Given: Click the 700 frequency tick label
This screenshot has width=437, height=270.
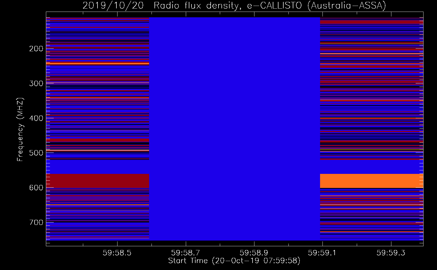Looking at the screenshot, I should pos(36,222).
